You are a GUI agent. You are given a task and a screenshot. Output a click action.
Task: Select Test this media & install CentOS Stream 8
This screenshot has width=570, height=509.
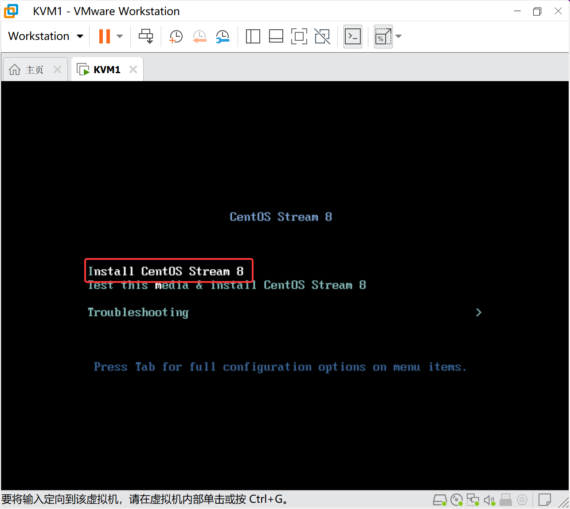point(226,285)
